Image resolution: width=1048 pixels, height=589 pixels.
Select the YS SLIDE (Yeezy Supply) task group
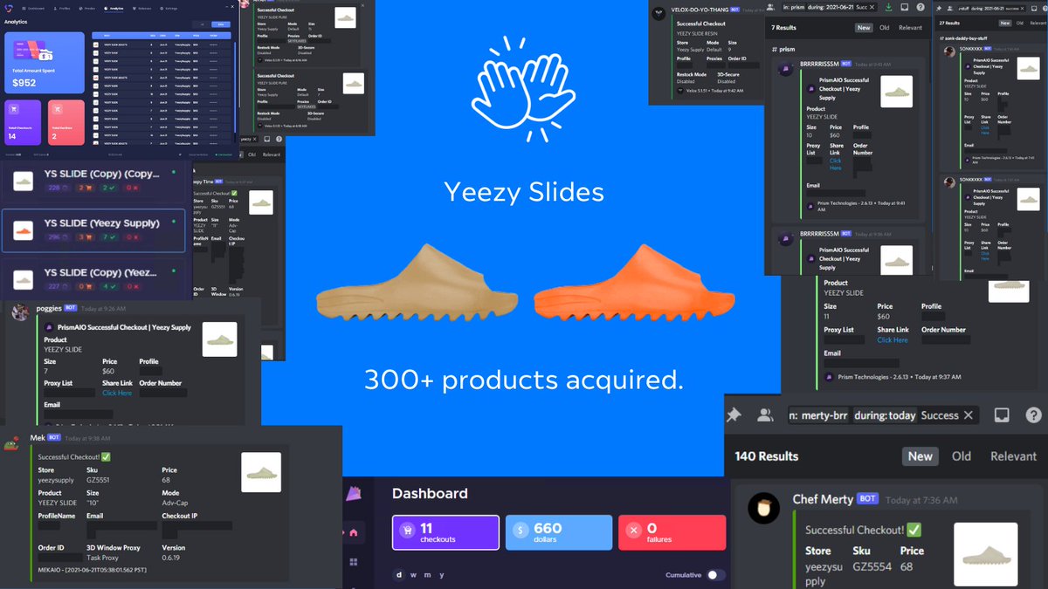coord(93,231)
